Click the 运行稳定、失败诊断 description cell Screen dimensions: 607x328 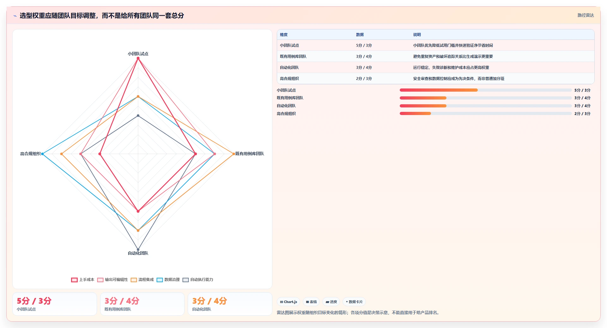[451, 68]
